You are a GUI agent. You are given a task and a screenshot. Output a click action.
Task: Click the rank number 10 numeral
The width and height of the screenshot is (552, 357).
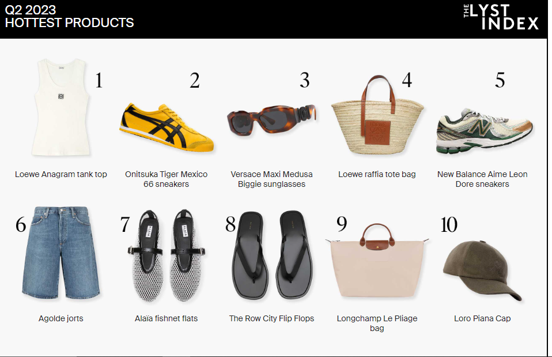click(x=449, y=224)
